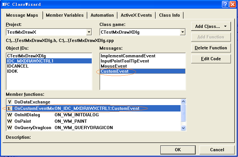
Task: Open the Project dropdown list
Action: click(89, 32)
